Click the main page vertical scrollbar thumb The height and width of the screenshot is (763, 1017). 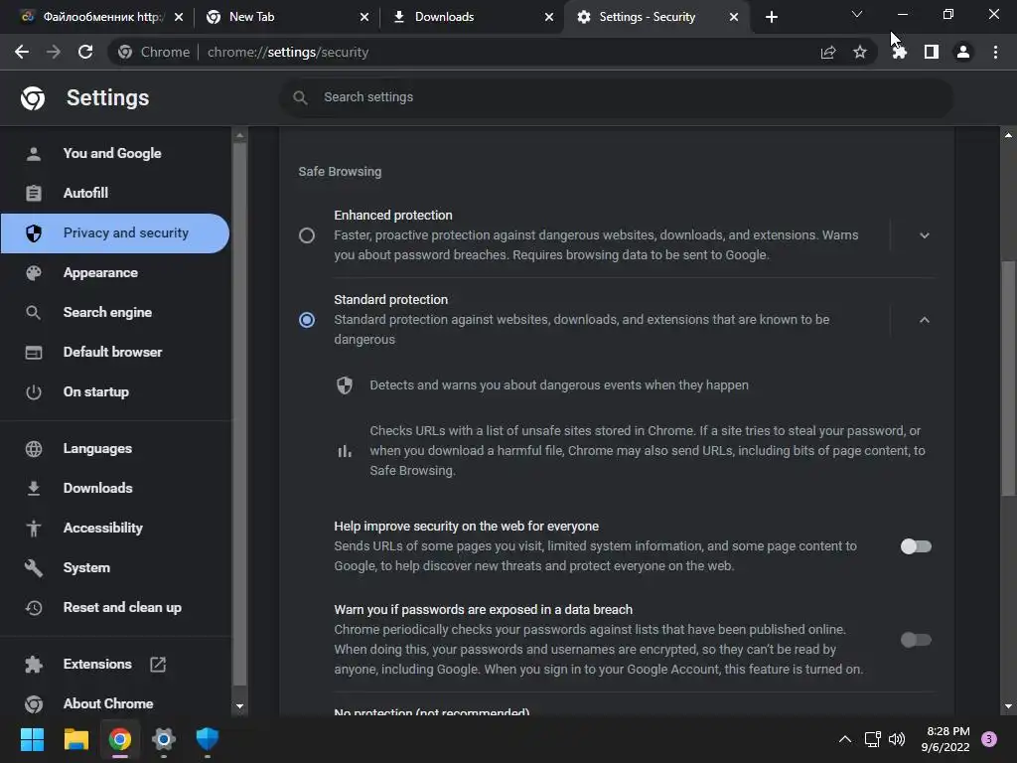pyautogui.click(x=1008, y=379)
